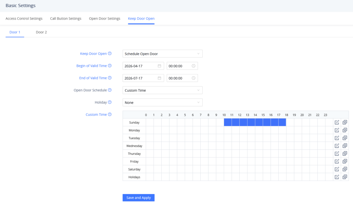The height and width of the screenshot is (205, 353).
Task: Click the hour 0 column header
Action: (x=146, y=115)
